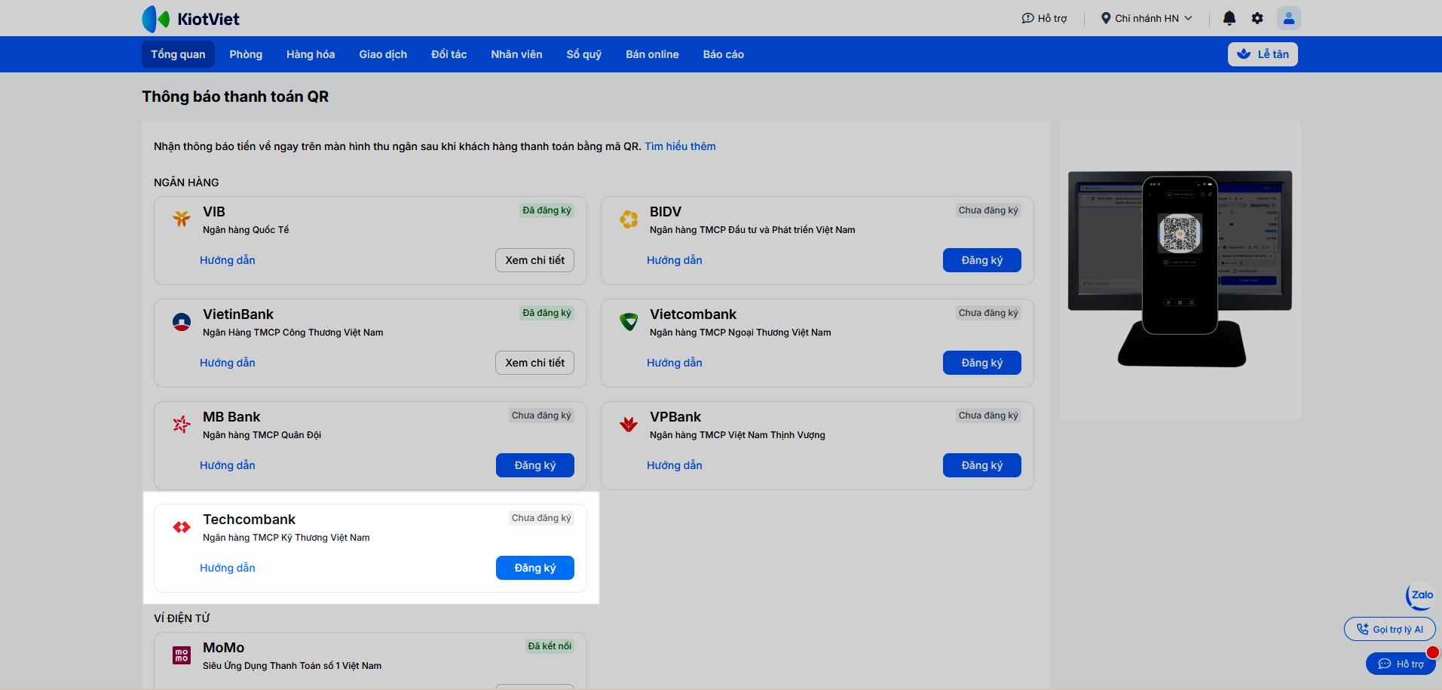The height and width of the screenshot is (690, 1442).
Task: Click the VPBank logo icon
Action: 629,424
